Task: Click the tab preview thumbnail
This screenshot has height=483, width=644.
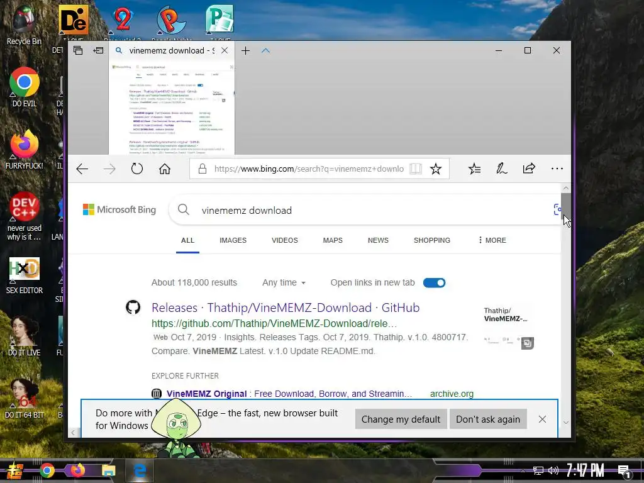Action: [172, 108]
